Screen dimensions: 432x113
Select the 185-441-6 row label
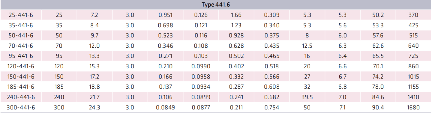21,87
